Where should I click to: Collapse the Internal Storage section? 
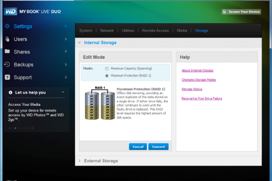(80, 43)
